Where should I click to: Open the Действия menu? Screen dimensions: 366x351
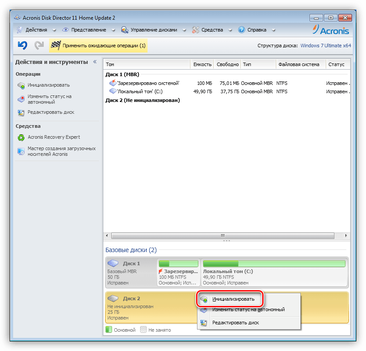36,30
